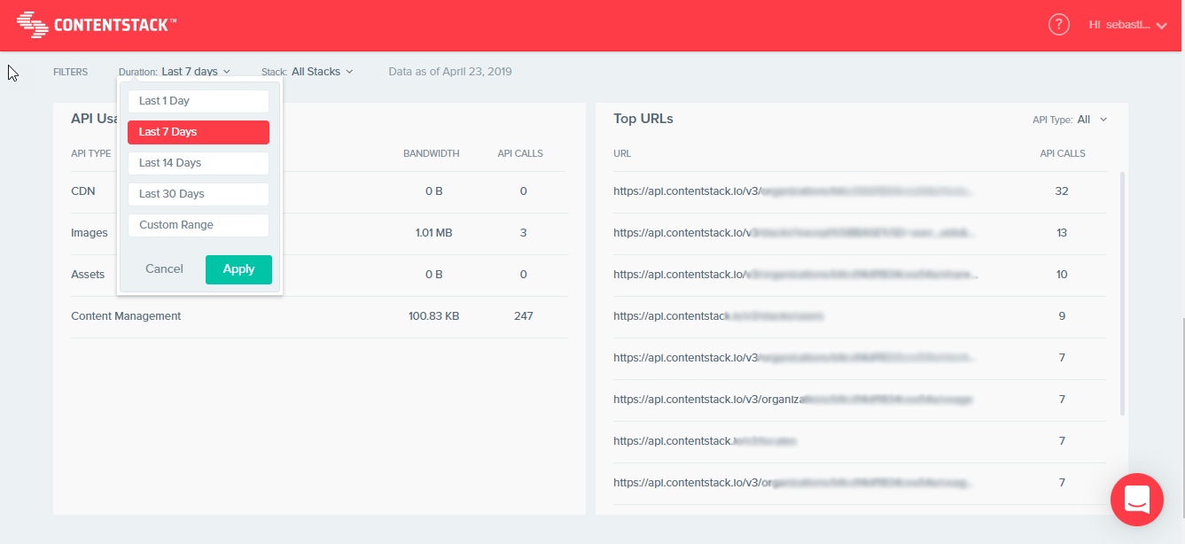The image size is (1185, 544).
Task: Open the user account menu chevron
Action: 1162,26
